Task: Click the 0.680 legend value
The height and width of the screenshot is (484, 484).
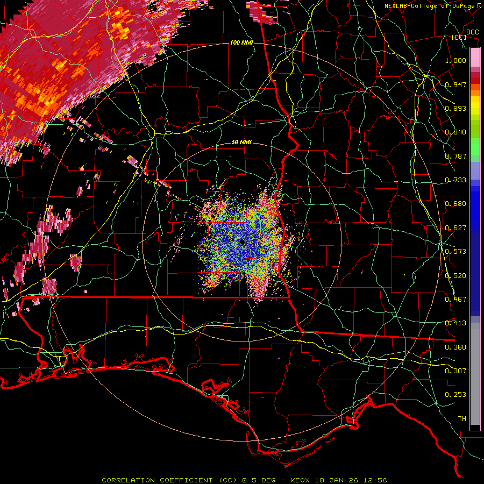Action: (455, 204)
